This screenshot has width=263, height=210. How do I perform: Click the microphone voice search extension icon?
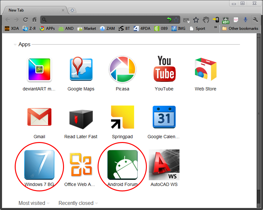coord(245,20)
